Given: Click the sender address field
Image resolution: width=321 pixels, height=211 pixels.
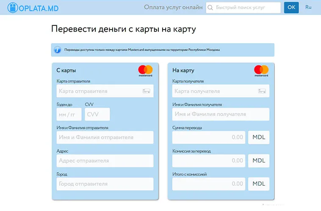Looking at the screenshot, I should [105, 161].
